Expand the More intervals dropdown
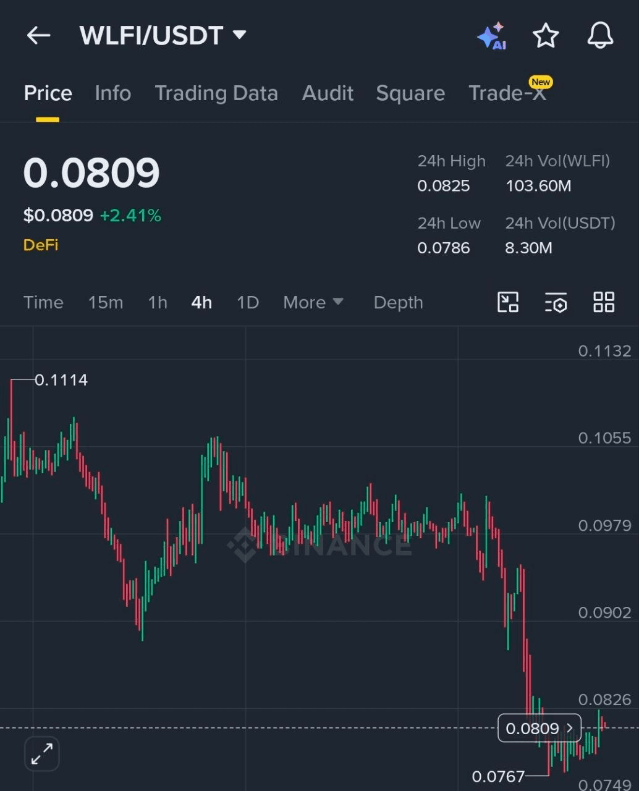Screen dimensions: 639x791 tap(313, 302)
